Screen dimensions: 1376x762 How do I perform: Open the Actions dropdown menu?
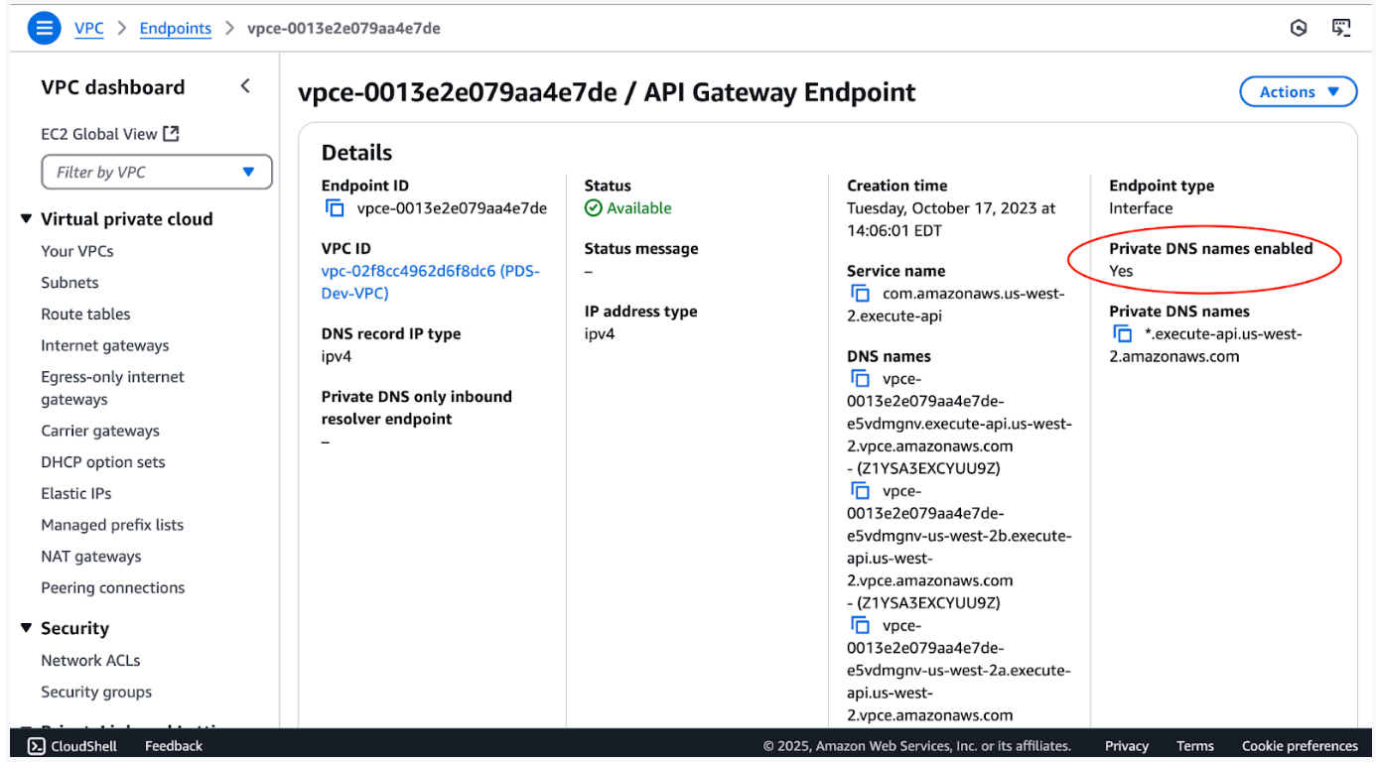click(x=1299, y=92)
